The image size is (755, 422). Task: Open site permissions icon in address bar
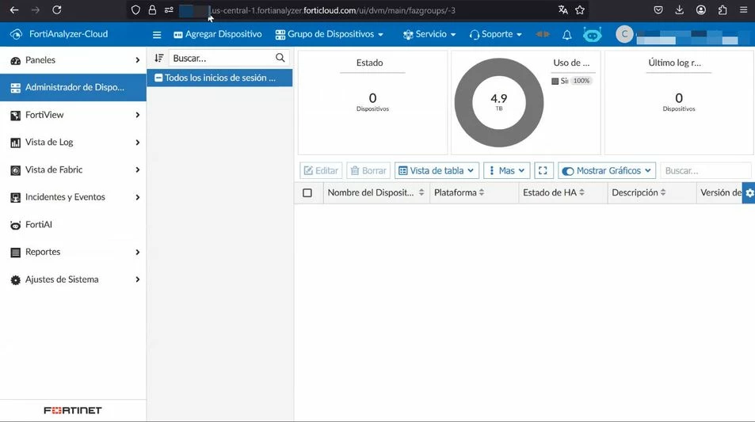click(x=169, y=10)
